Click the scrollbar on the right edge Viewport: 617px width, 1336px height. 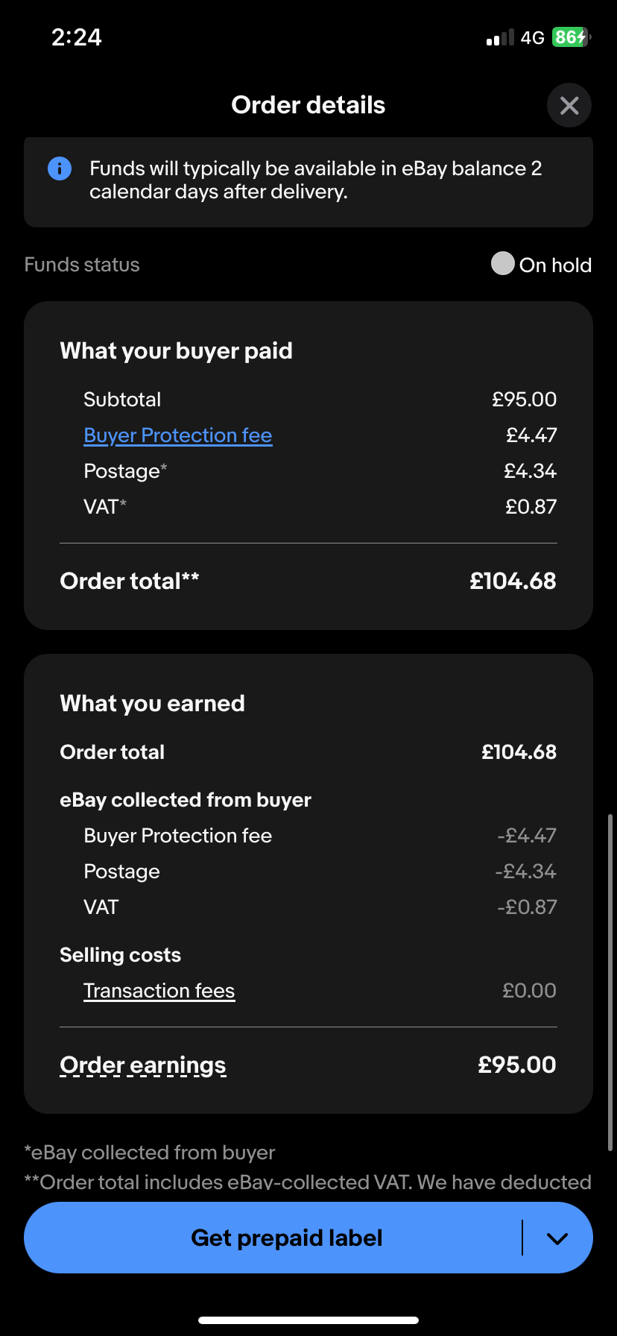click(611, 984)
